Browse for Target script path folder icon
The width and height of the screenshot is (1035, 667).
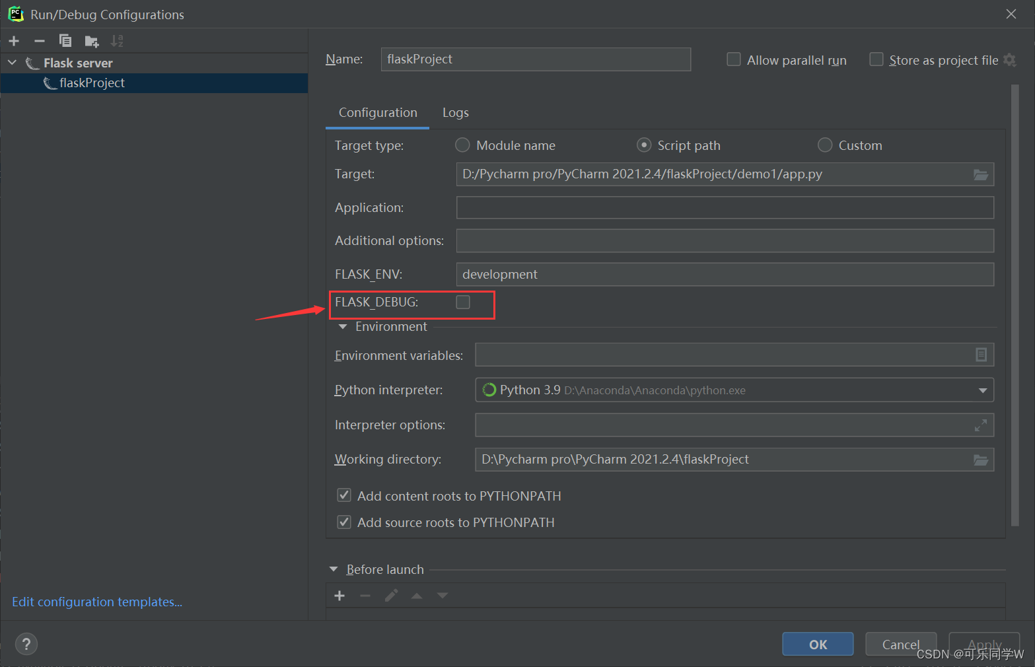click(981, 174)
